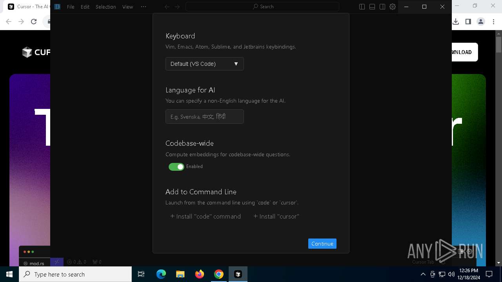The image size is (502, 282).
Task: Open the Keyboard keybindings dropdown
Action: [x=205, y=64]
